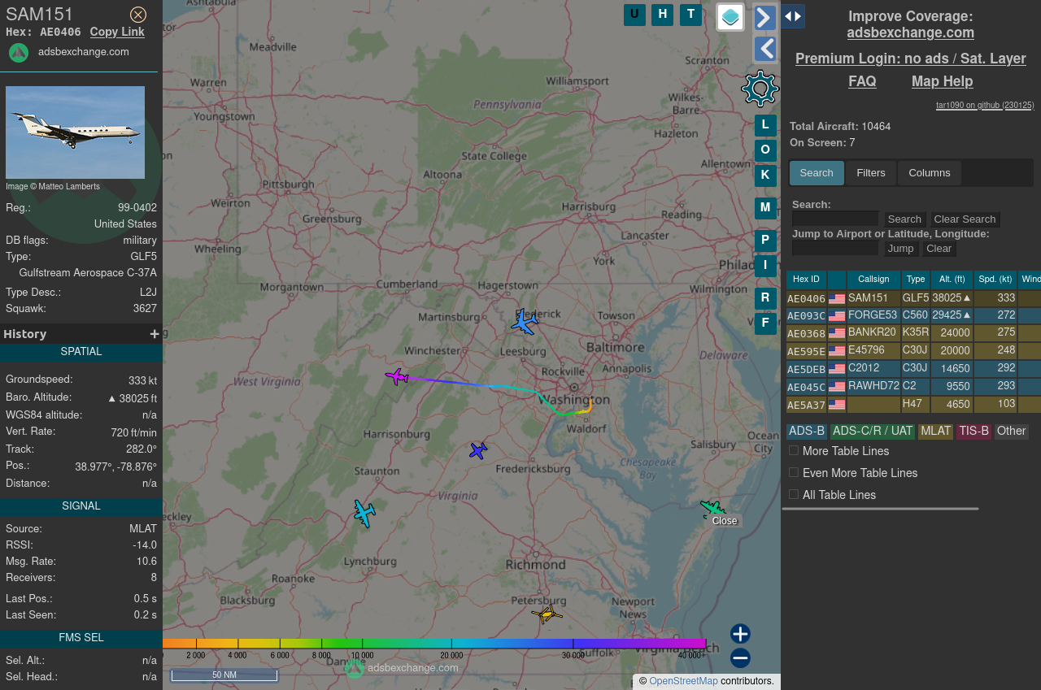The image size is (1041, 690).
Task: Toggle the MLAT source legend filter
Action: point(935,432)
